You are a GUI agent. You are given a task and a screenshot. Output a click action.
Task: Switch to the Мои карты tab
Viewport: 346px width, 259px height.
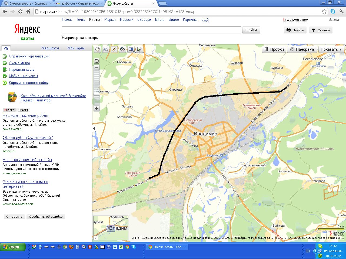click(x=76, y=48)
